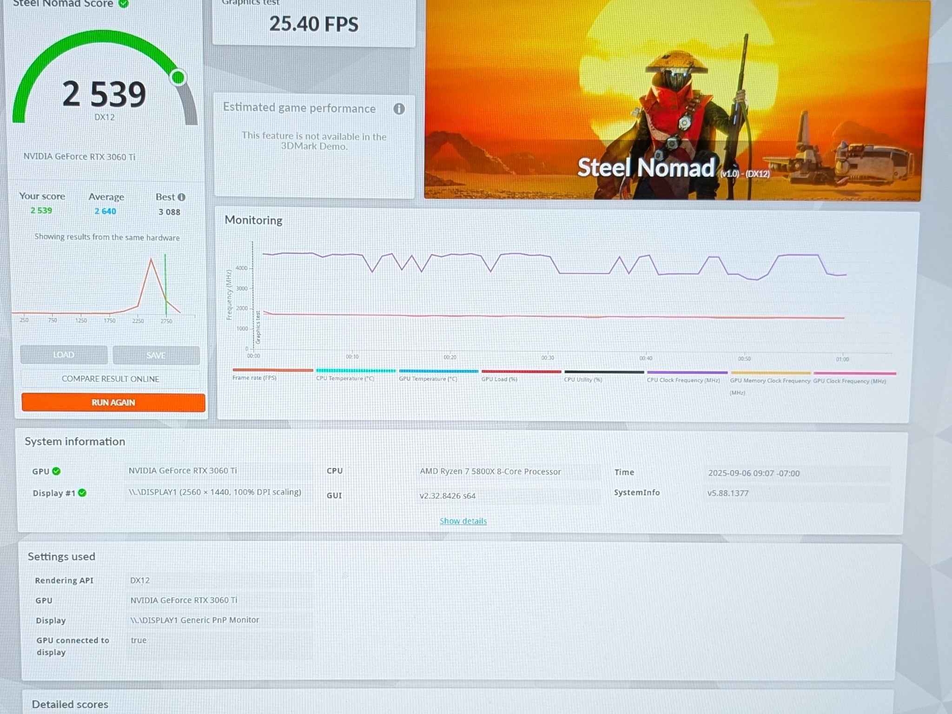
Task: Toggle GPU Temperature series legend
Action: [x=438, y=375]
